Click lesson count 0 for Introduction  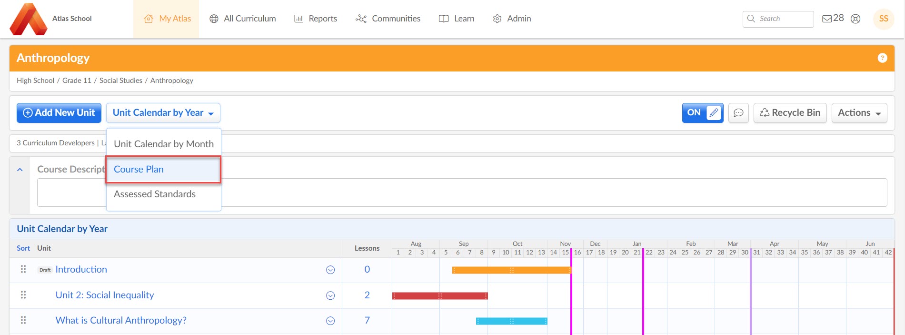click(367, 269)
